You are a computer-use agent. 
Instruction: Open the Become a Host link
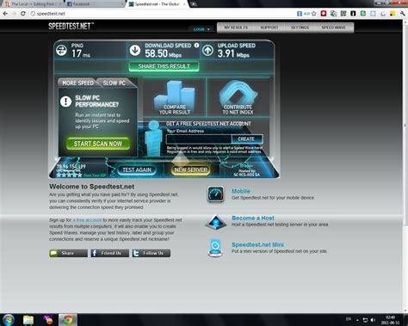point(253,218)
